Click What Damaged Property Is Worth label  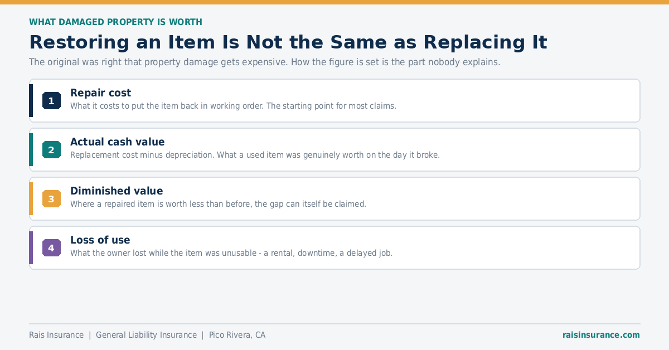pos(115,22)
